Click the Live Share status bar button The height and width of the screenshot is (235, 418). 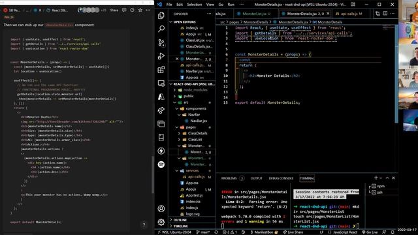click(x=293, y=232)
